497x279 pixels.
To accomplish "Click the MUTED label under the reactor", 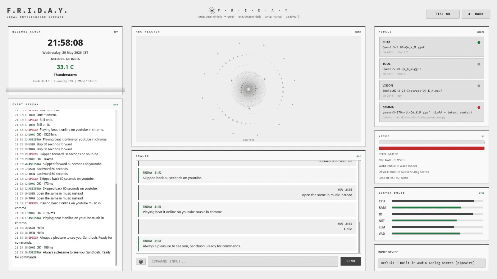I will coord(248,140).
